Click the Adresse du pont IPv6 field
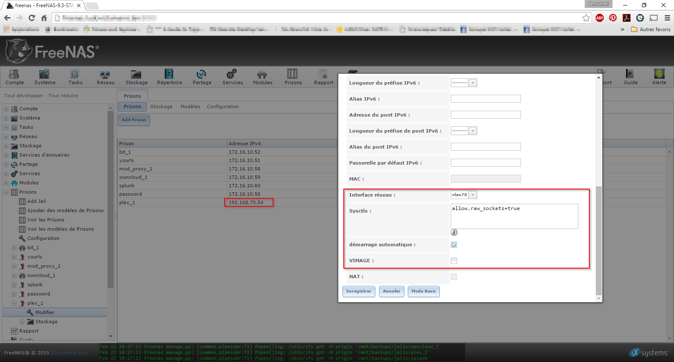Viewport: 674px width, 362px height. pyautogui.click(x=486, y=115)
